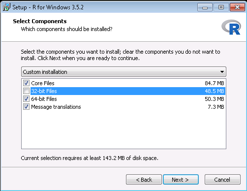Click the installation type dropdown arrow
This screenshot has height=191, width=247.
[x=222, y=72]
